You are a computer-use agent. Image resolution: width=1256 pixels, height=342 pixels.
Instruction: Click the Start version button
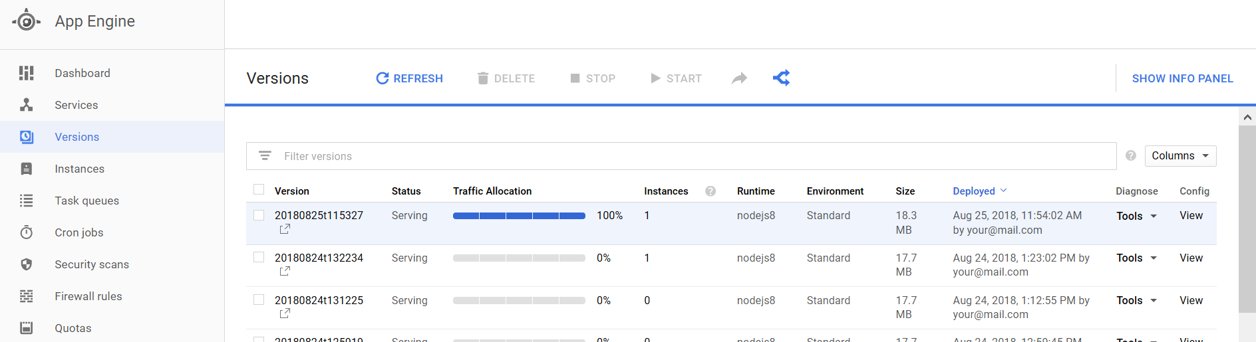click(676, 78)
